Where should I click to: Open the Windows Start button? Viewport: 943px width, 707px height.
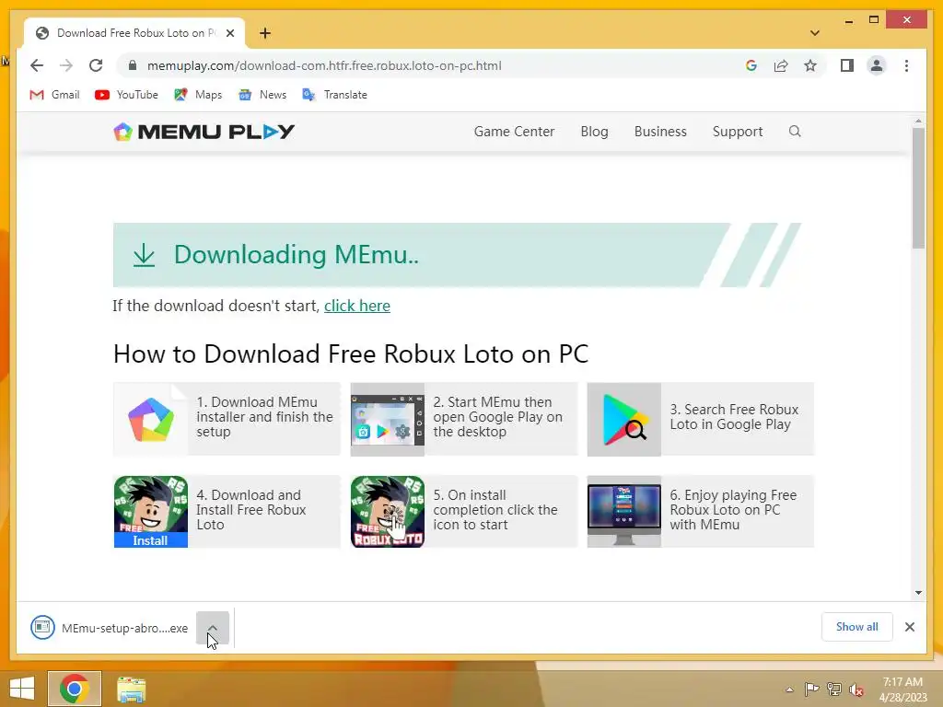22,689
